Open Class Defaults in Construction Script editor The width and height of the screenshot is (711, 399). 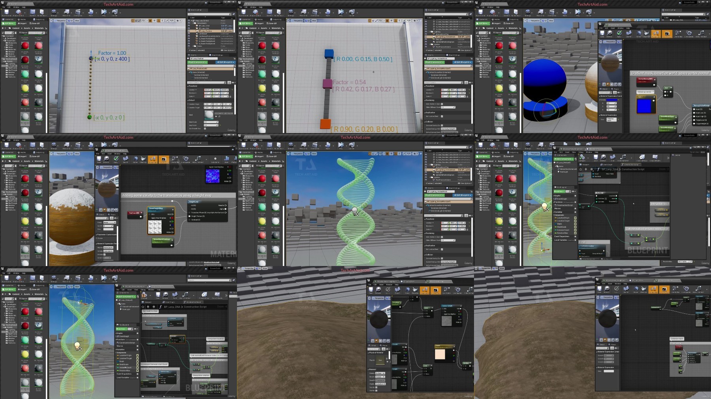pos(655,158)
